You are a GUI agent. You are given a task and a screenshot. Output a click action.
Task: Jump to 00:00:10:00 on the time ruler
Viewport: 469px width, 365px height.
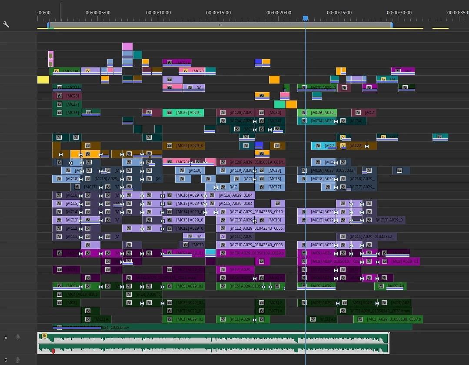[x=158, y=13]
